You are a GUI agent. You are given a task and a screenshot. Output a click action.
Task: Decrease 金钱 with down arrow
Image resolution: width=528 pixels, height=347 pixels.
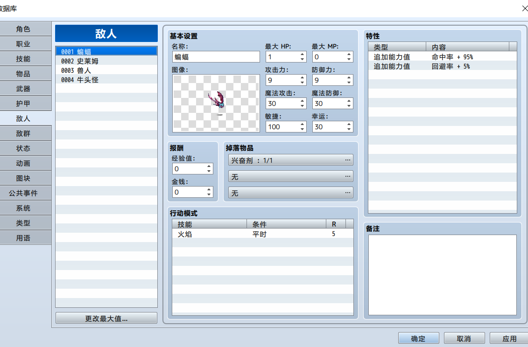click(x=209, y=195)
